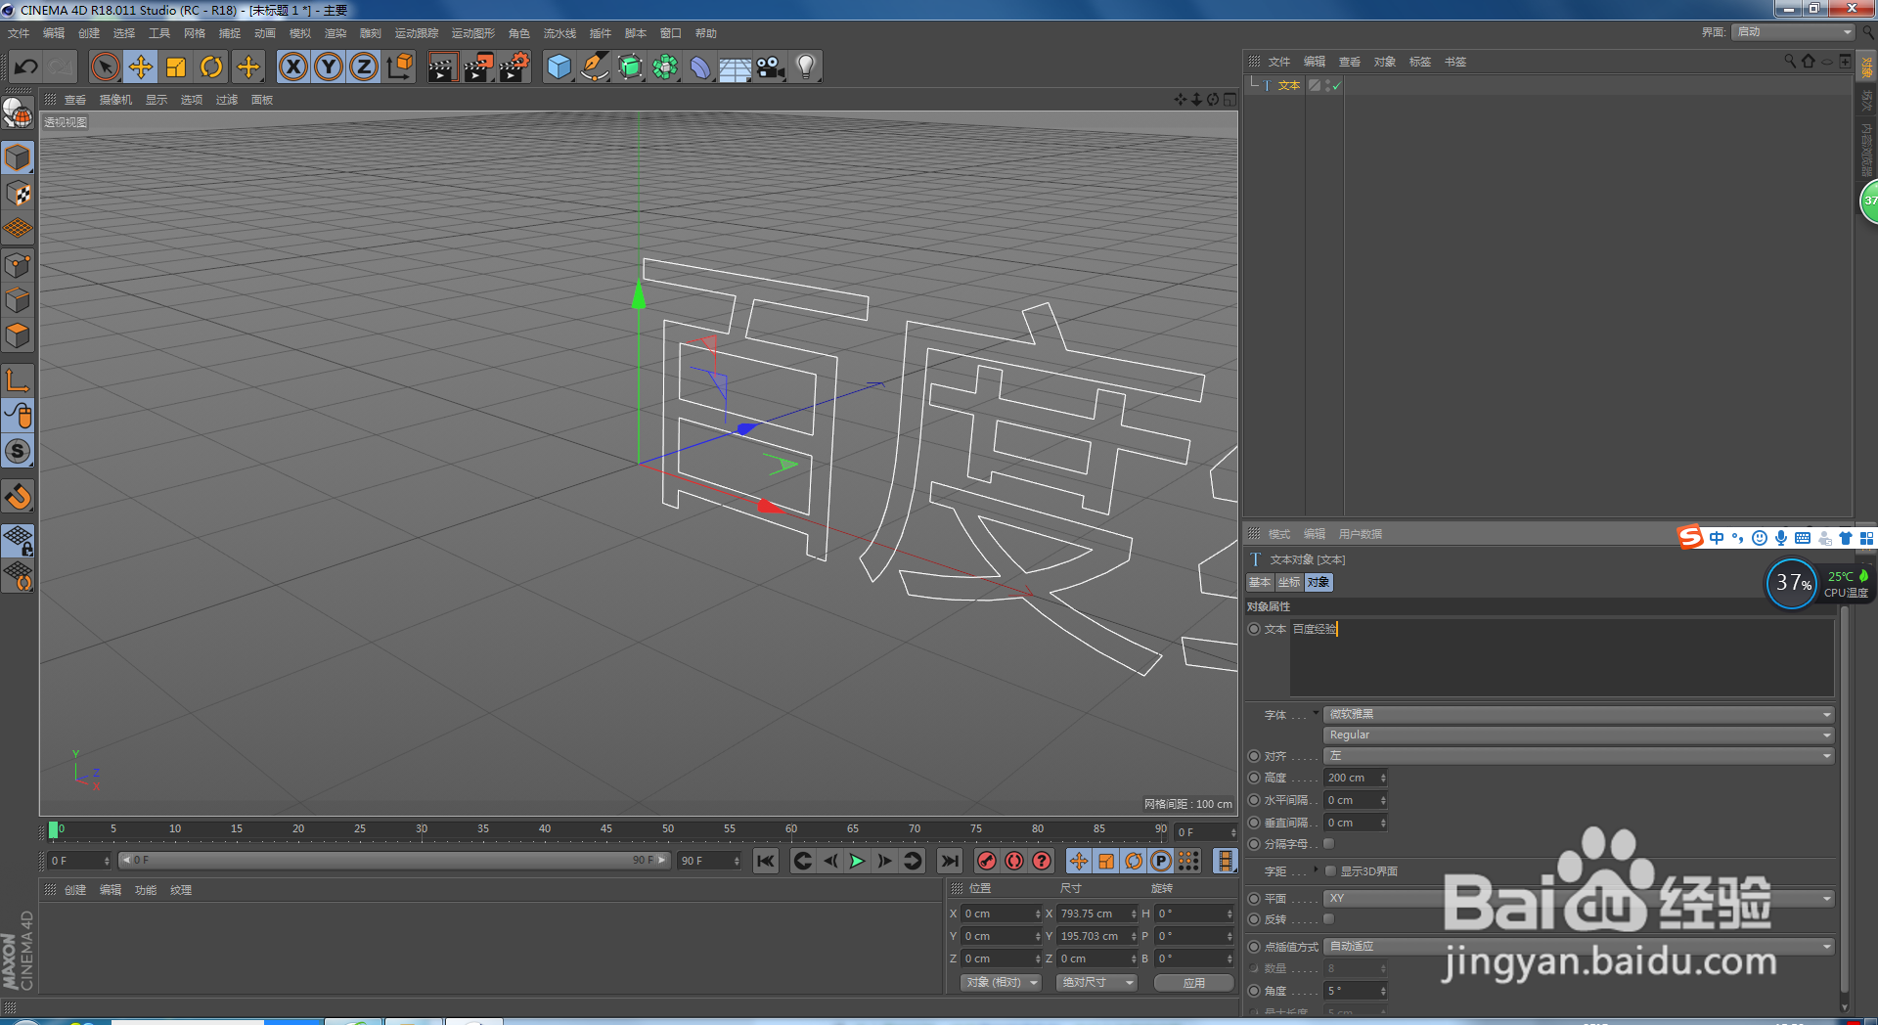Open the 对齐 alignment dropdown showing 左
The width and height of the screenshot is (1878, 1025).
[x=1579, y=756]
